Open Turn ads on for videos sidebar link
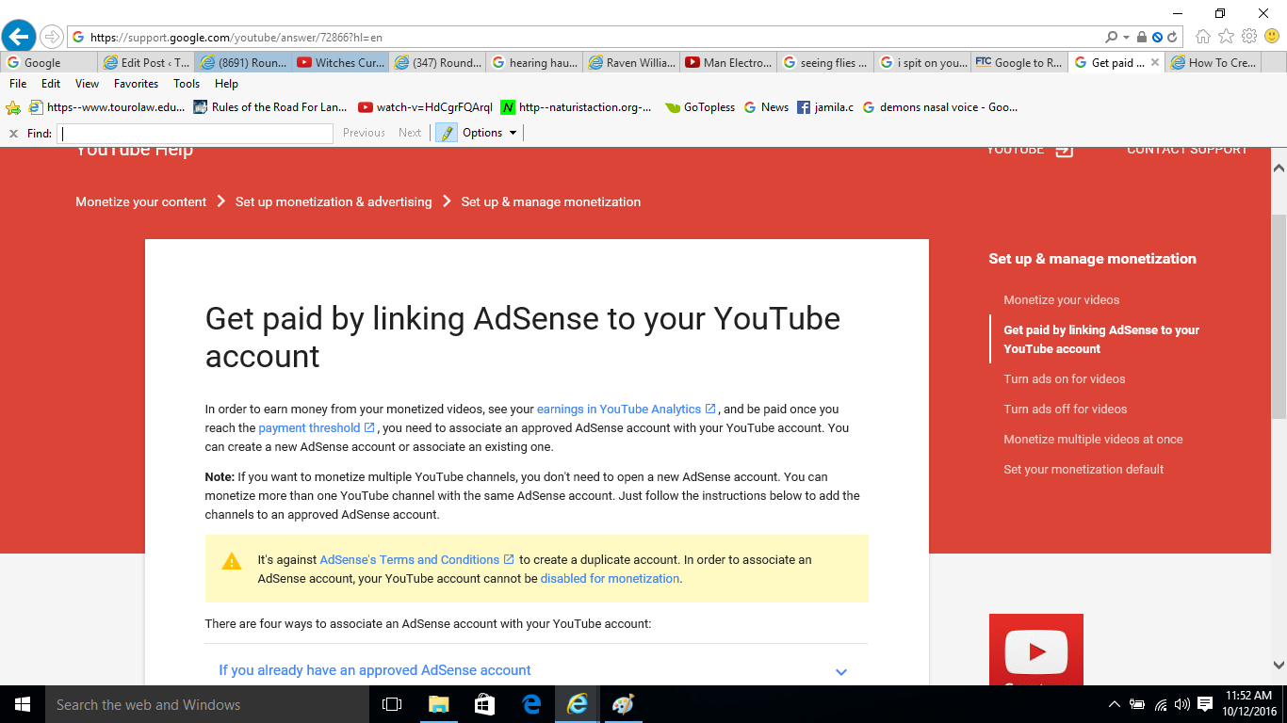This screenshot has height=723, width=1287. click(x=1065, y=378)
